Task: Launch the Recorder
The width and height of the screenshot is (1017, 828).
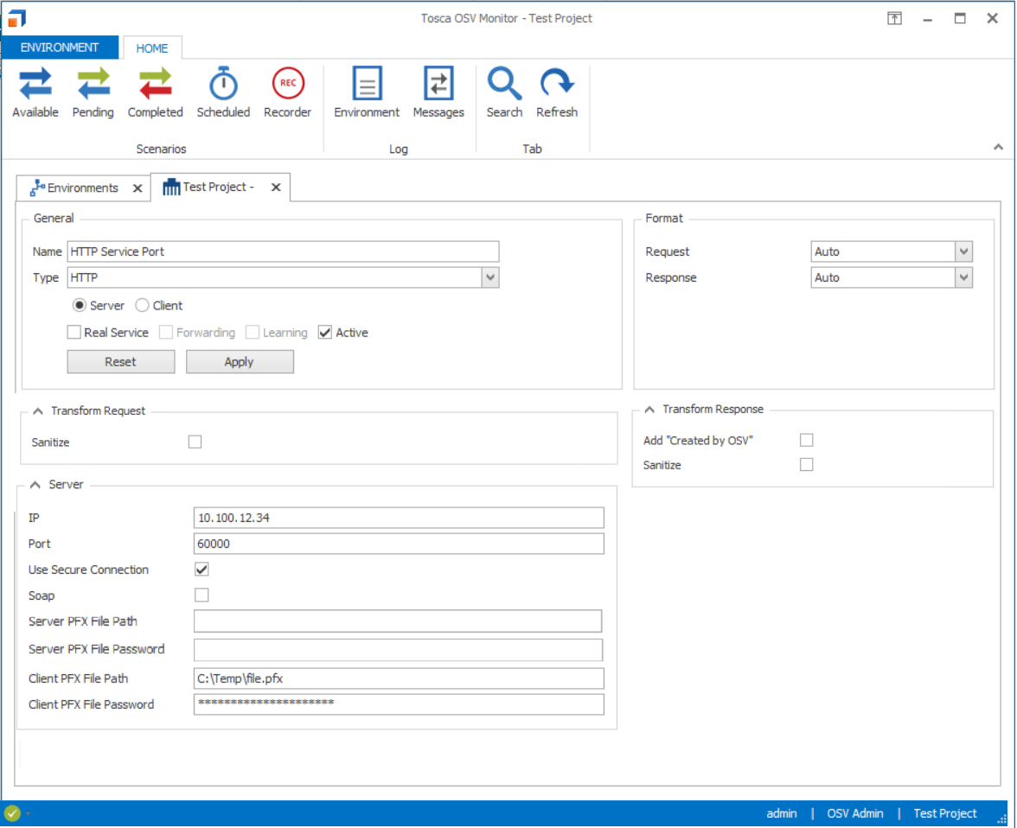Action: (x=287, y=93)
